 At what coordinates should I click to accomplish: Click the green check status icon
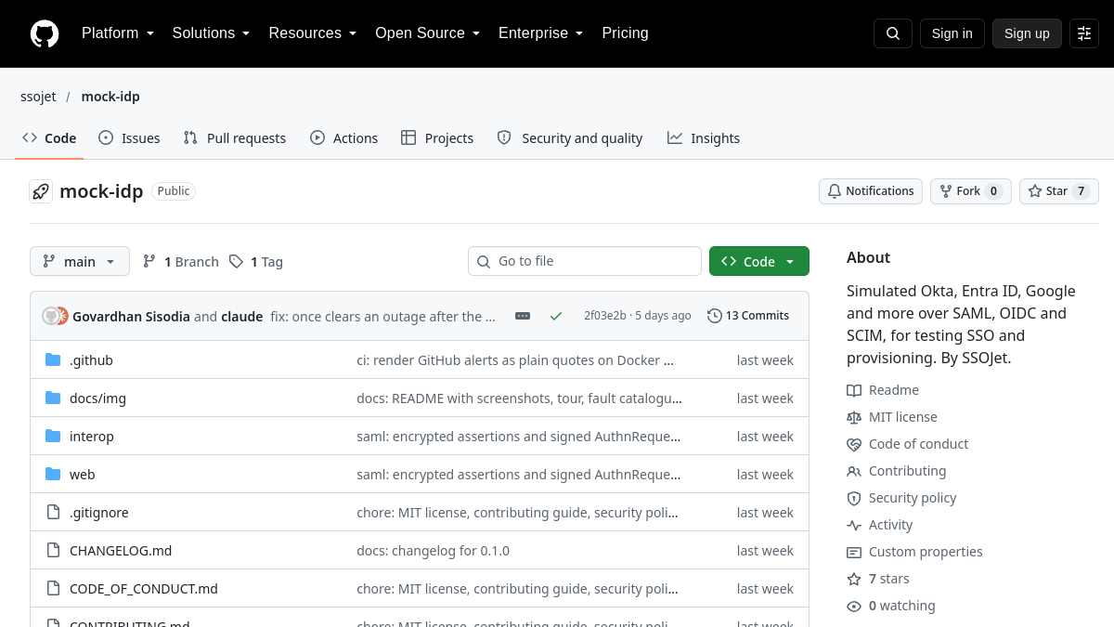(556, 316)
